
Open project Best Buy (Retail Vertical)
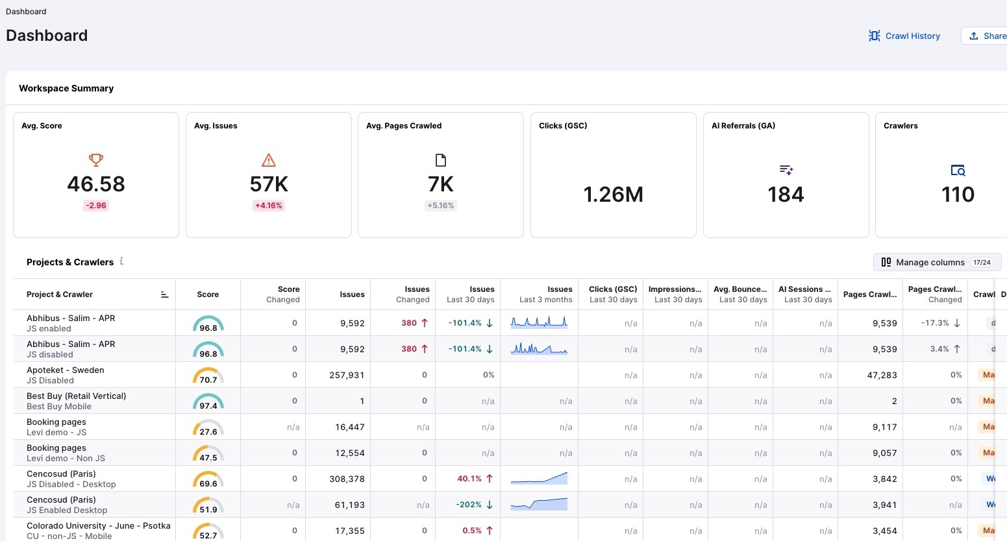pyautogui.click(x=77, y=401)
